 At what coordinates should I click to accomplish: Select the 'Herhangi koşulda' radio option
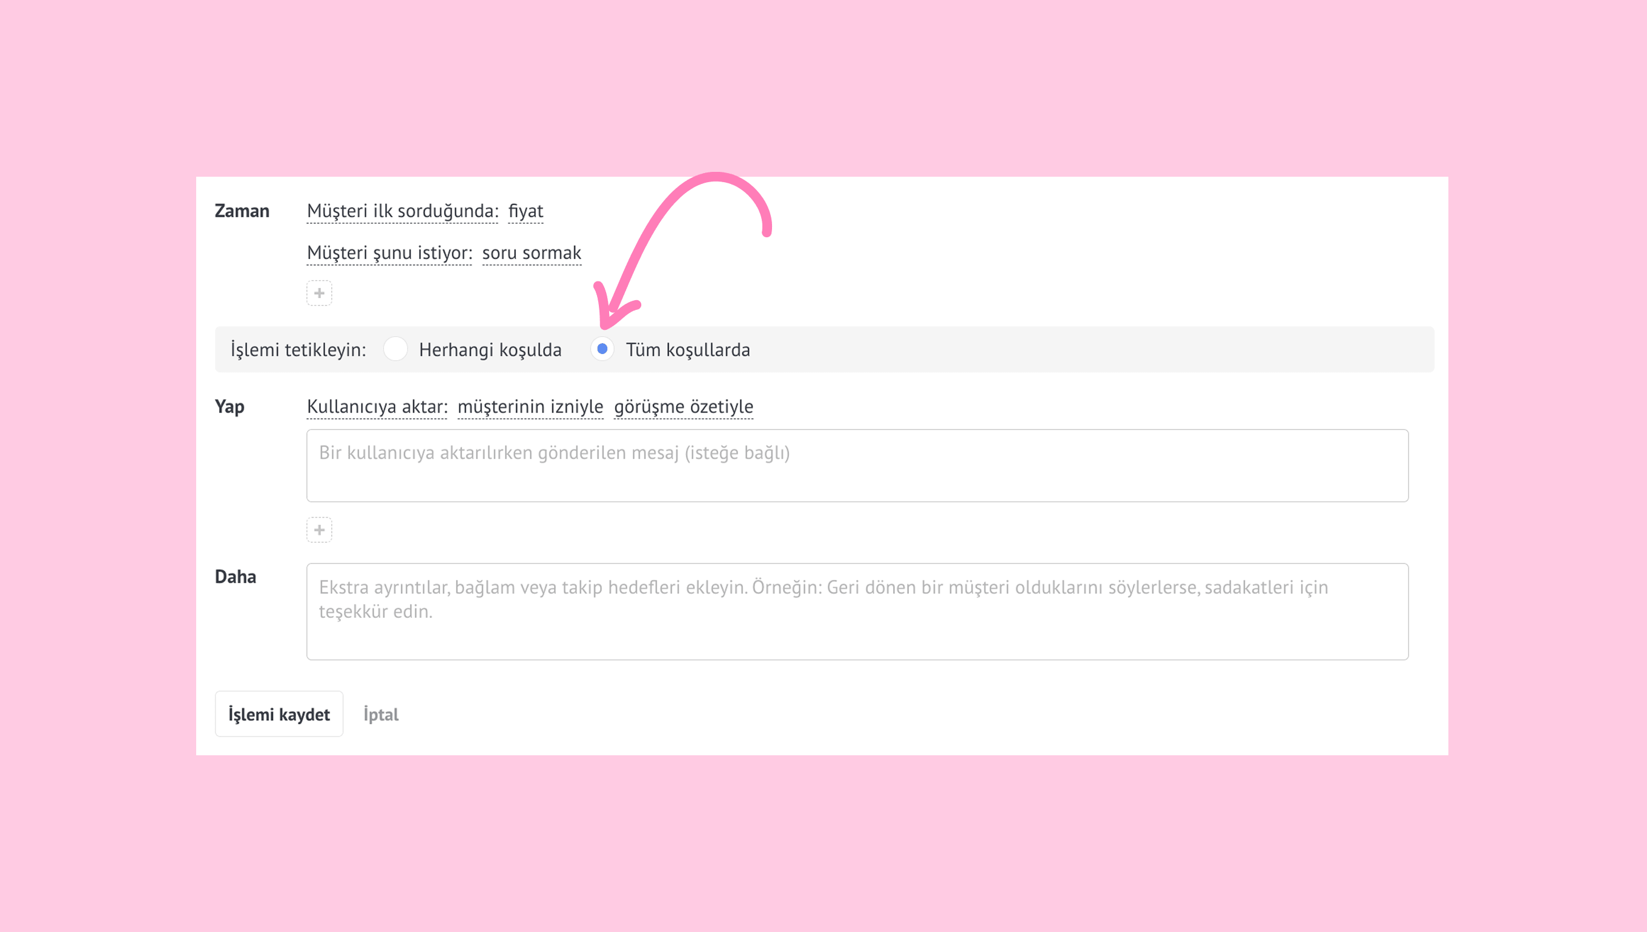point(395,349)
